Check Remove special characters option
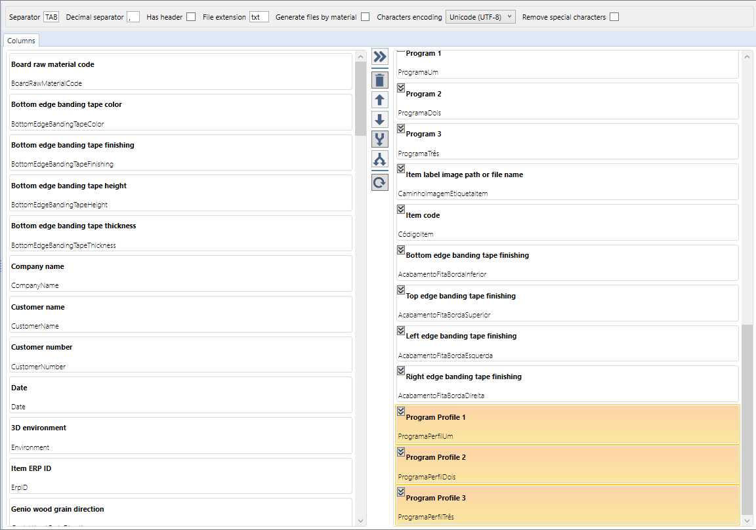 click(614, 17)
